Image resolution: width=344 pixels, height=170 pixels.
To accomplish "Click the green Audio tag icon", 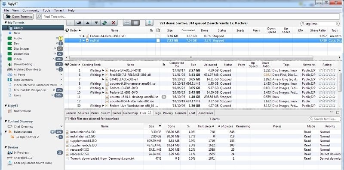I will coord(10,38).
